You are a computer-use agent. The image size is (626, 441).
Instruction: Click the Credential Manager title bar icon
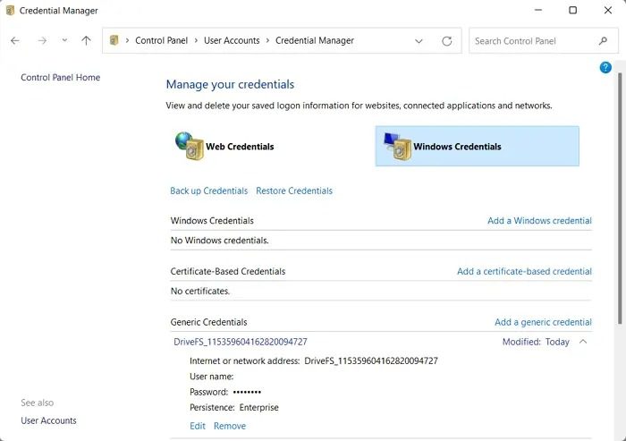point(10,11)
